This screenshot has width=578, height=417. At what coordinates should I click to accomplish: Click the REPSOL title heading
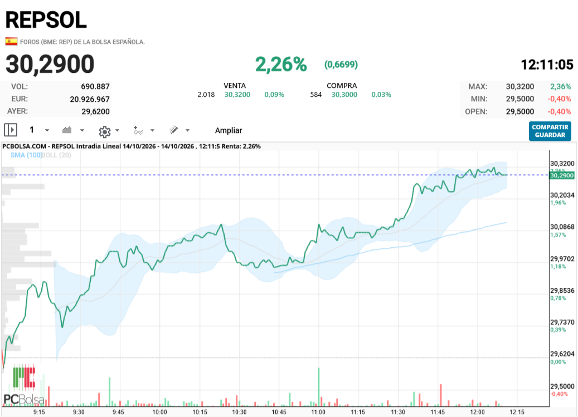tap(46, 20)
